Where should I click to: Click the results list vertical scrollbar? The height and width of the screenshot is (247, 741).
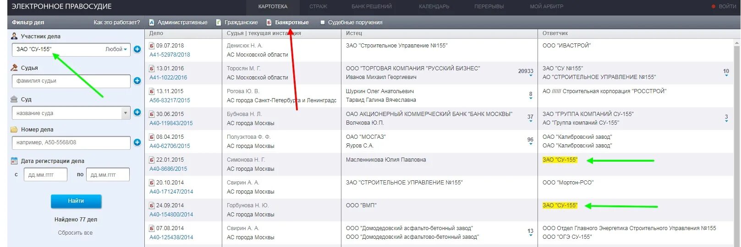click(x=737, y=142)
